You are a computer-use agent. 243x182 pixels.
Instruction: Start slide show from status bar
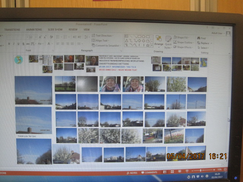(187, 171)
